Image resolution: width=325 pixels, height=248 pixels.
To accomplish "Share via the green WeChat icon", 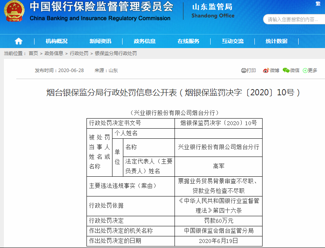I will tap(286, 70).
